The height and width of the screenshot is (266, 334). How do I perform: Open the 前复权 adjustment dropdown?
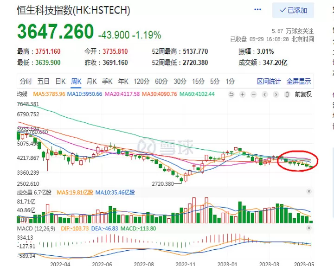coord(303,94)
